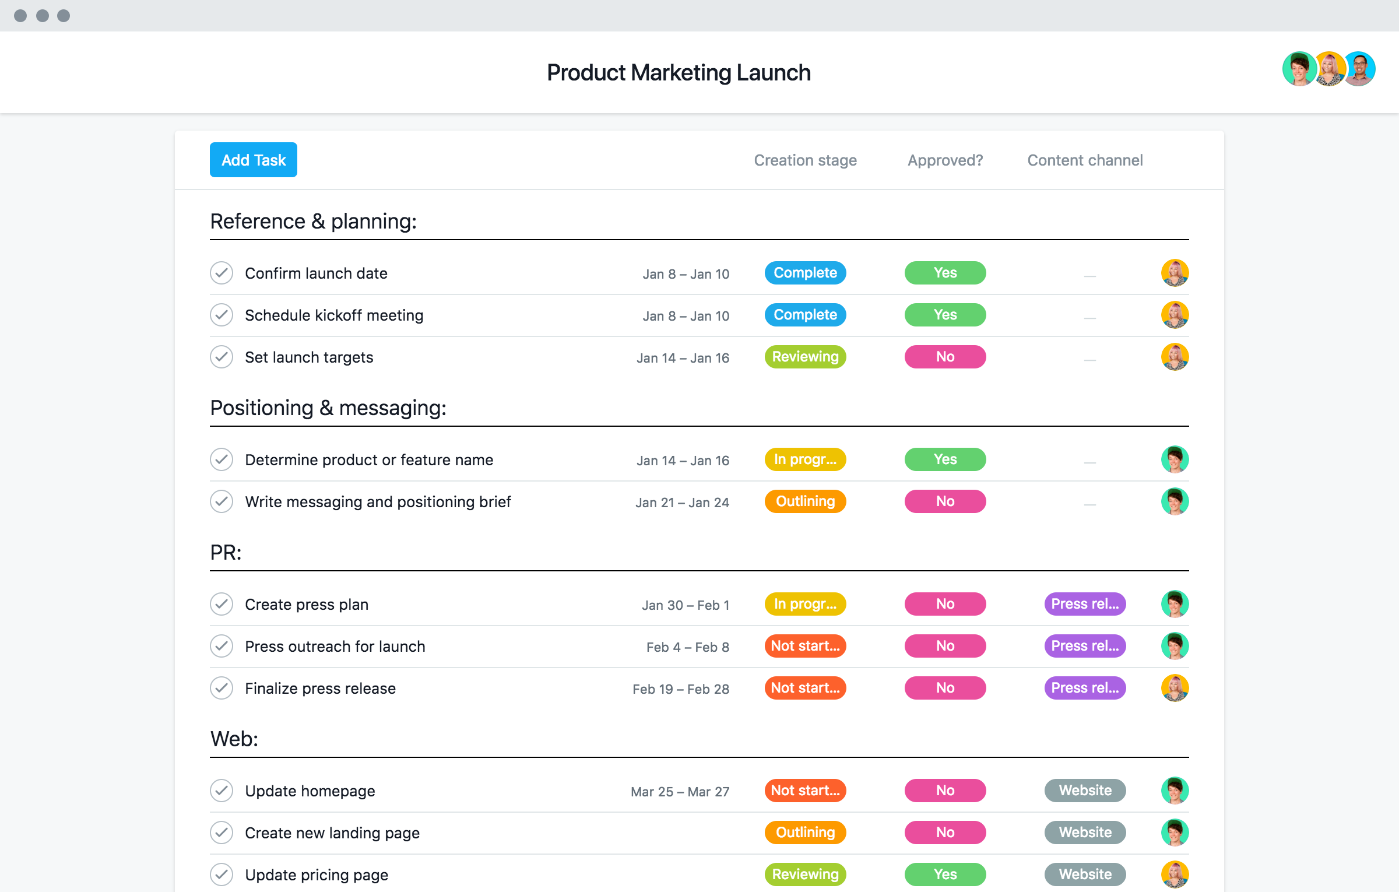Click the Content channel column header
Viewport: 1399px width, 892px height.
click(1083, 159)
